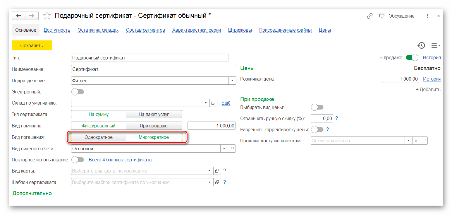Click the nominal value field 1 000,00
This screenshot has height=215, width=452.
click(212, 126)
